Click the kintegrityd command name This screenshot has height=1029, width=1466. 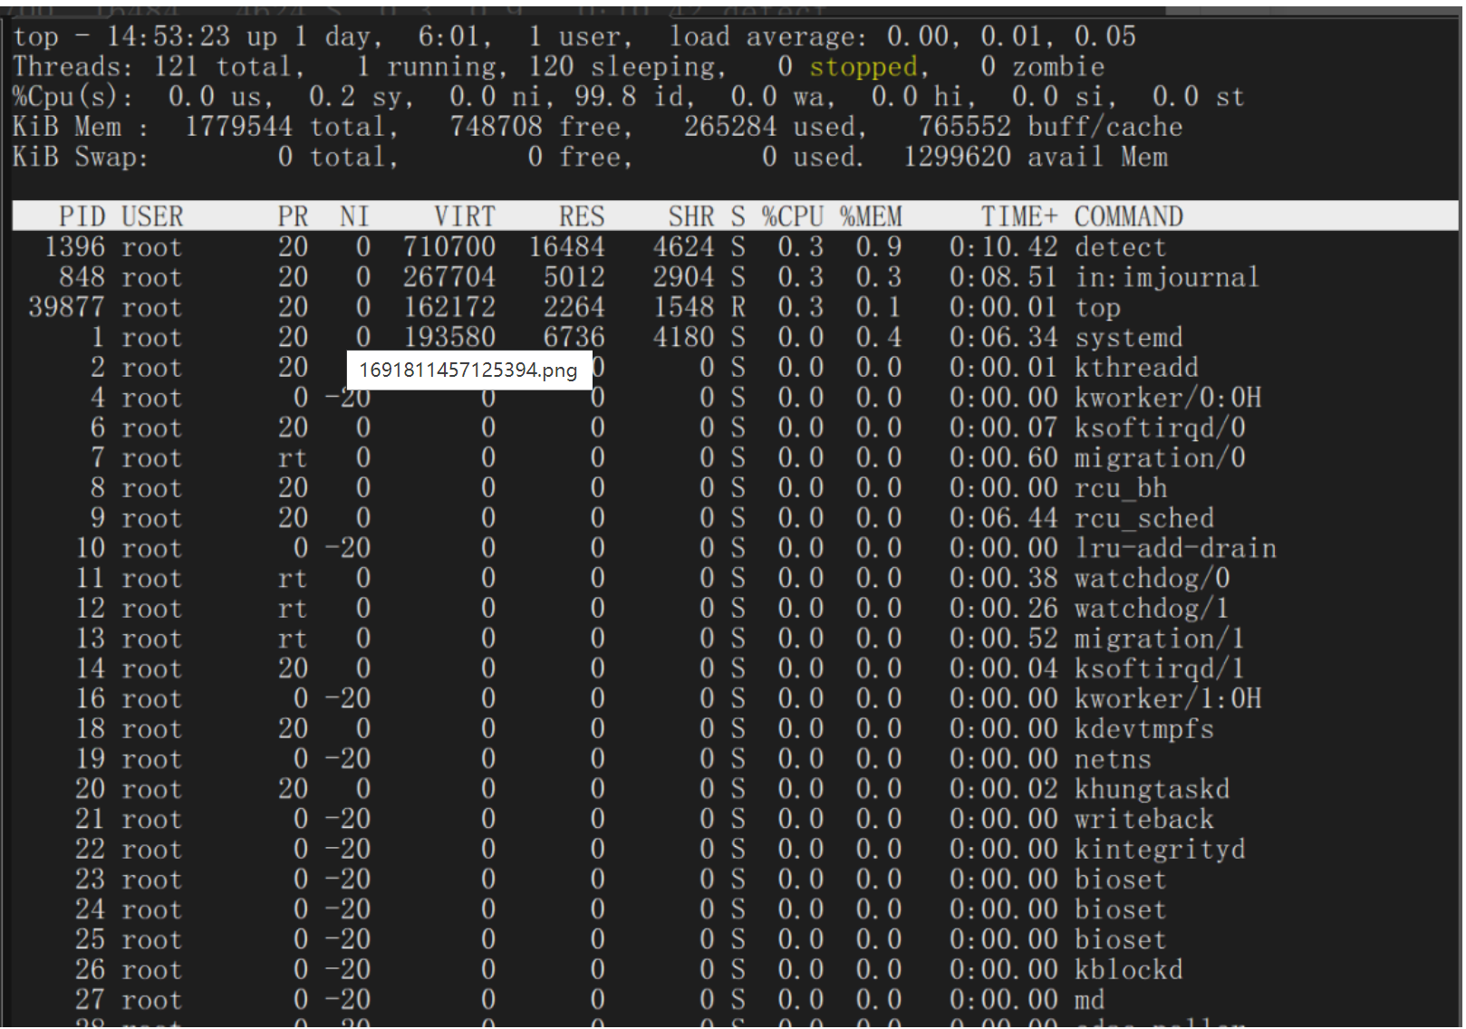tap(1159, 850)
